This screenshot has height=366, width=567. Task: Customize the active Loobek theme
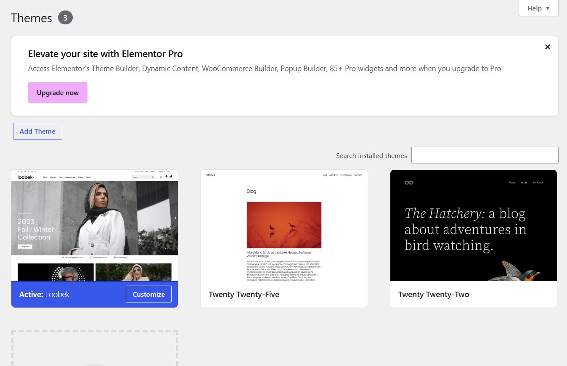click(x=148, y=294)
